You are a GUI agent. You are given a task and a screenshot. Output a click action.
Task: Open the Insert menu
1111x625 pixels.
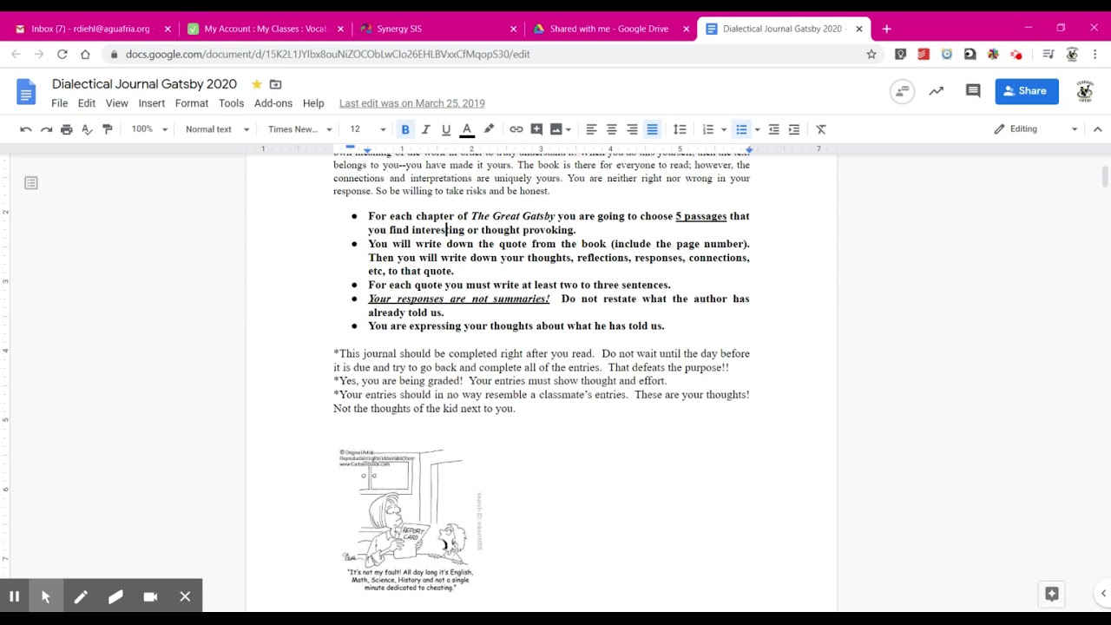point(152,103)
